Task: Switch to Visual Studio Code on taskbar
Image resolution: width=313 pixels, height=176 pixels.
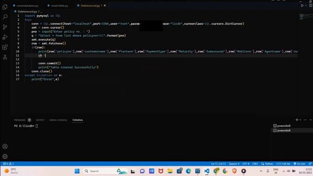Action: point(207,171)
